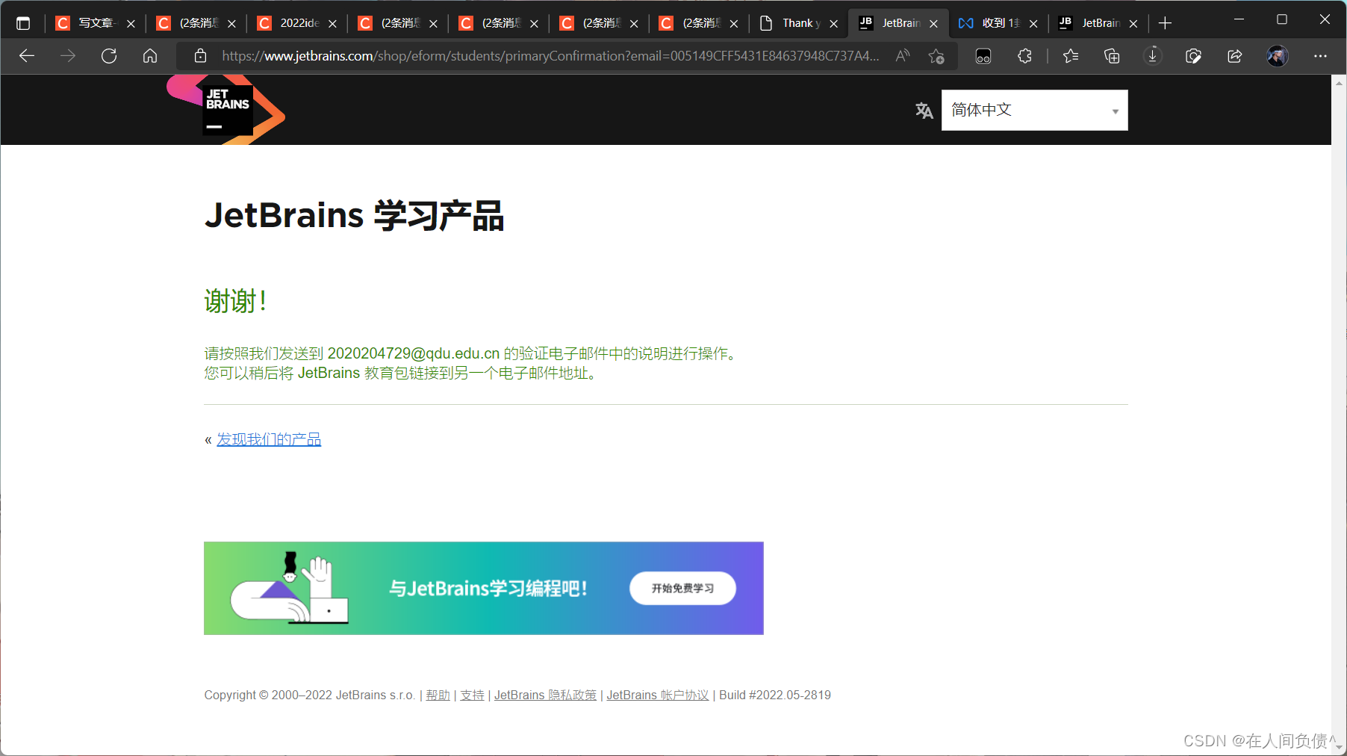Screen dimensions: 1347x756
Task: Go to the browser home page icon
Action: tap(150, 56)
